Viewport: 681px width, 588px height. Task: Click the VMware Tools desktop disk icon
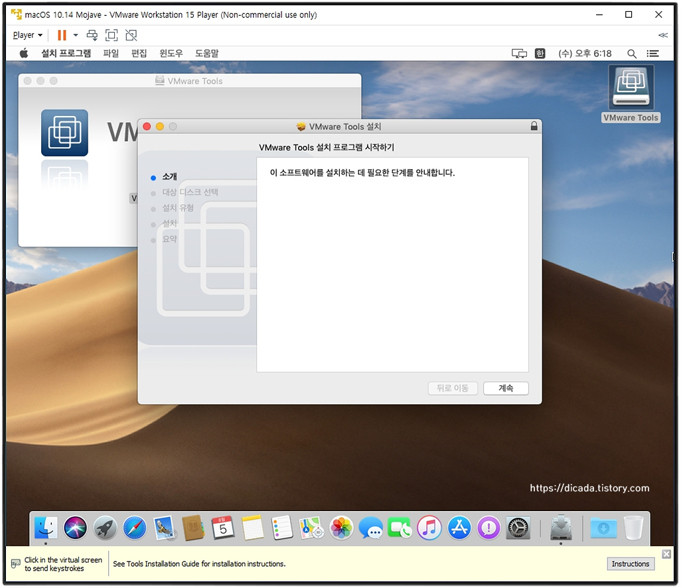[631, 88]
